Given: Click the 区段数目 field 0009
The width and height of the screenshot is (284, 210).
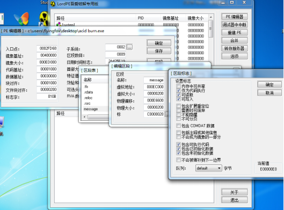Looking at the screenshot, I should tap(115, 54).
